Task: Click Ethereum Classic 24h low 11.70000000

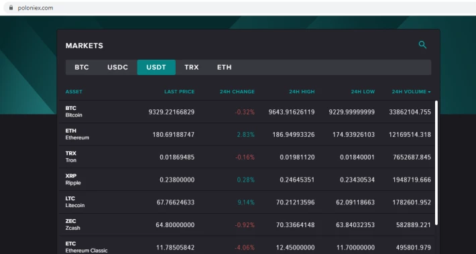Action: (355, 247)
